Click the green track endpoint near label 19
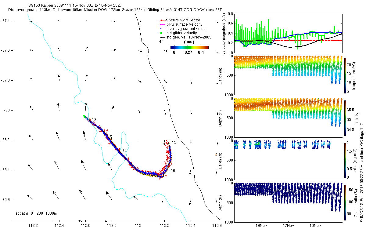366x229 pixels. click(x=85, y=116)
